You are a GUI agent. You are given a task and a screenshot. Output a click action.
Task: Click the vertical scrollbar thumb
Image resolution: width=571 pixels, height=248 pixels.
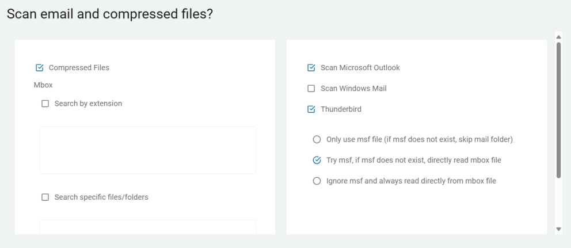click(x=558, y=109)
